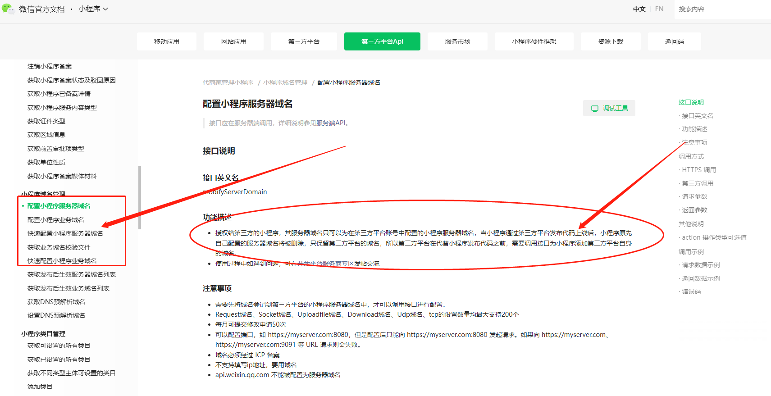Open the 网站应用 tab

pyautogui.click(x=234, y=41)
